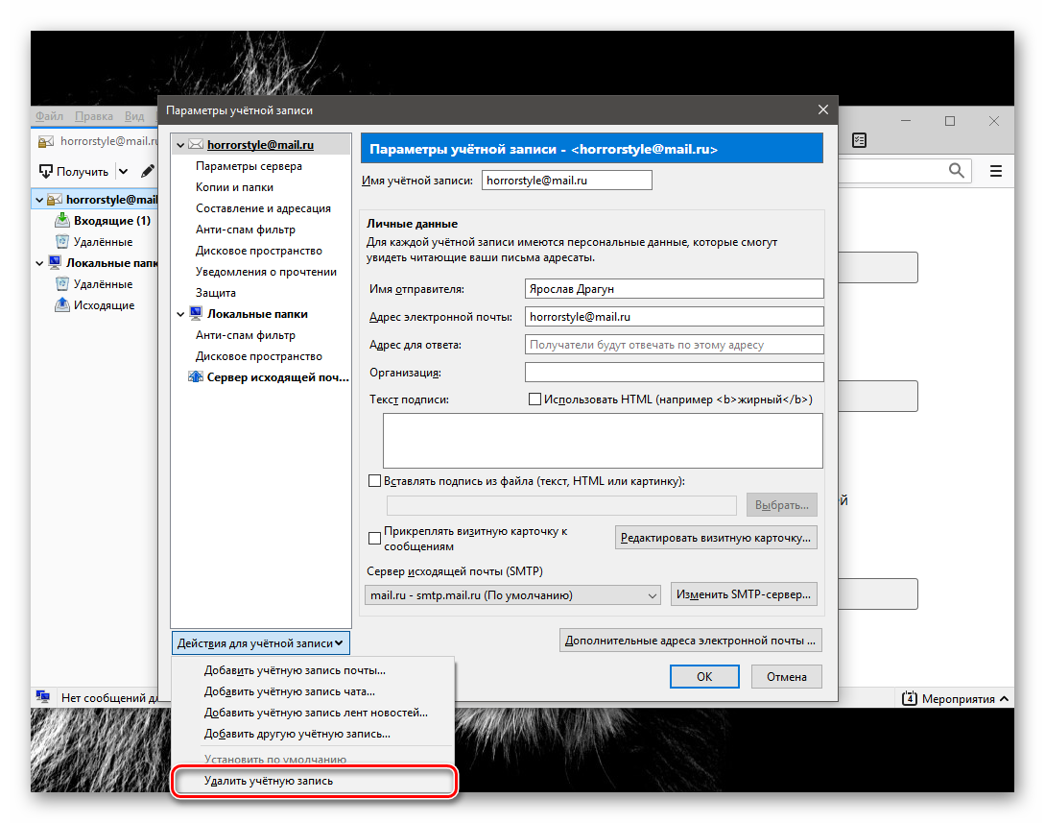Open Входящие (1) folder in the main window

tap(112, 221)
